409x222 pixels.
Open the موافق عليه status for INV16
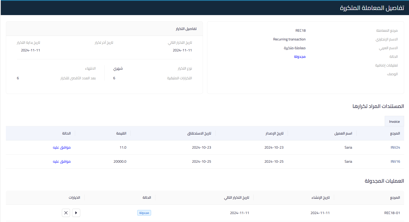(62, 161)
